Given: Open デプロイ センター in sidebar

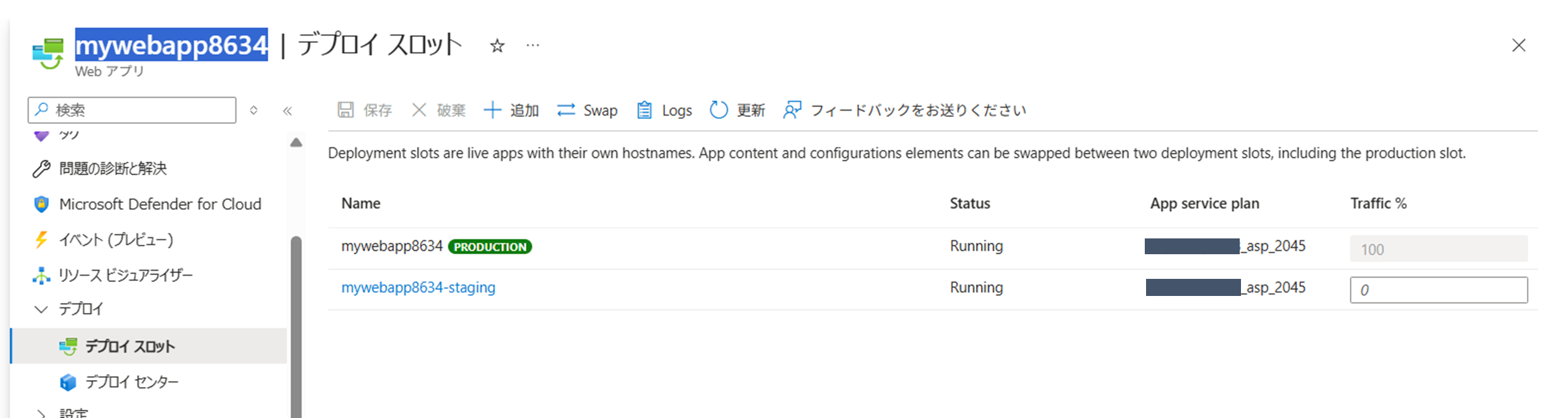Looking at the screenshot, I should coord(132,382).
